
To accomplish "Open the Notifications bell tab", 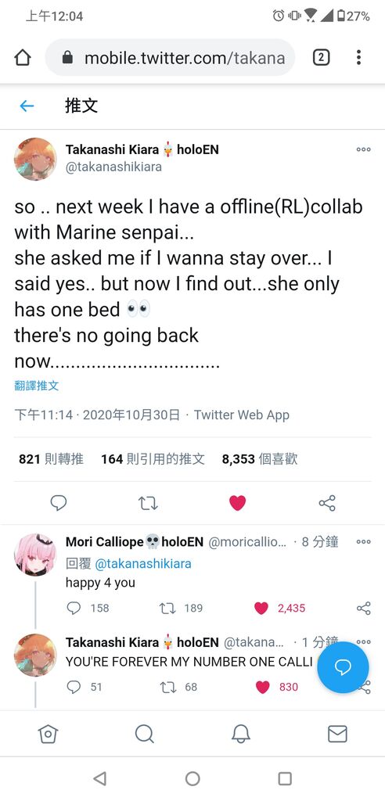I will (x=241, y=734).
